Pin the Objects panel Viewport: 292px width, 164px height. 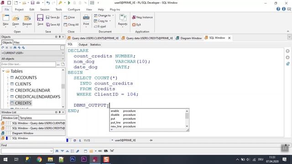60,37
